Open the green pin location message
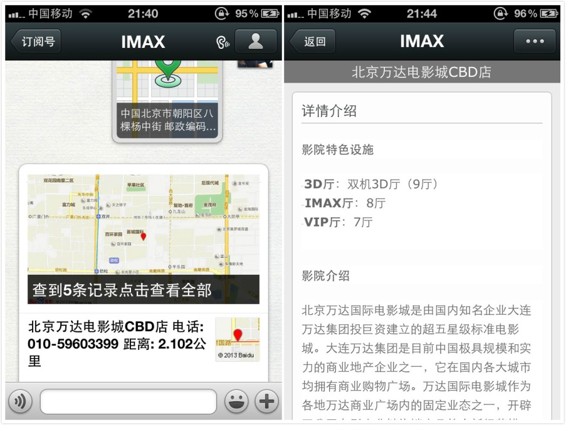 (x=167, y=101)
